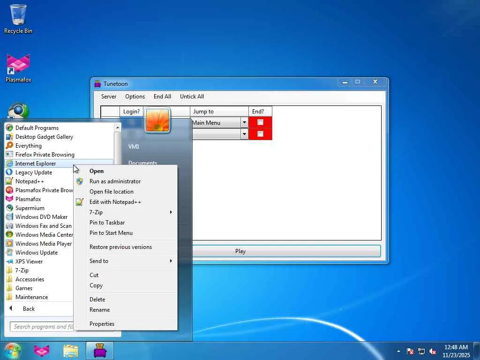Open the XPS Viewer icon
The height and width of the screenshot is (360, 480).
click(x=9, y=261)
